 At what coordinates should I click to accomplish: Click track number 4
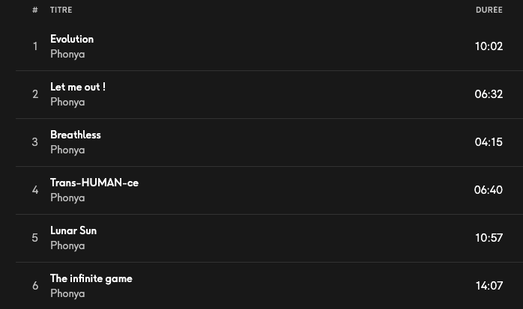click(x=35, y=190)
